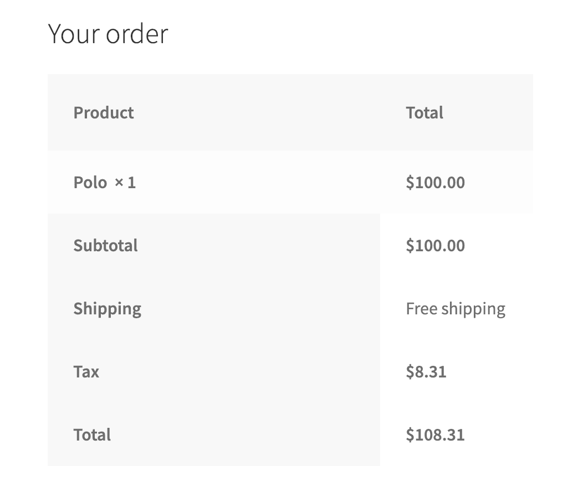This screenshot has width=583, height=497.
Task: Click the ×1 quantity text
Action: pos(125,183)
